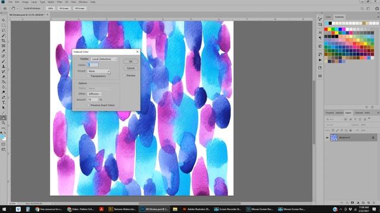
Task: Open the blend mode dropdown in Layers
Action: (337, 125)
